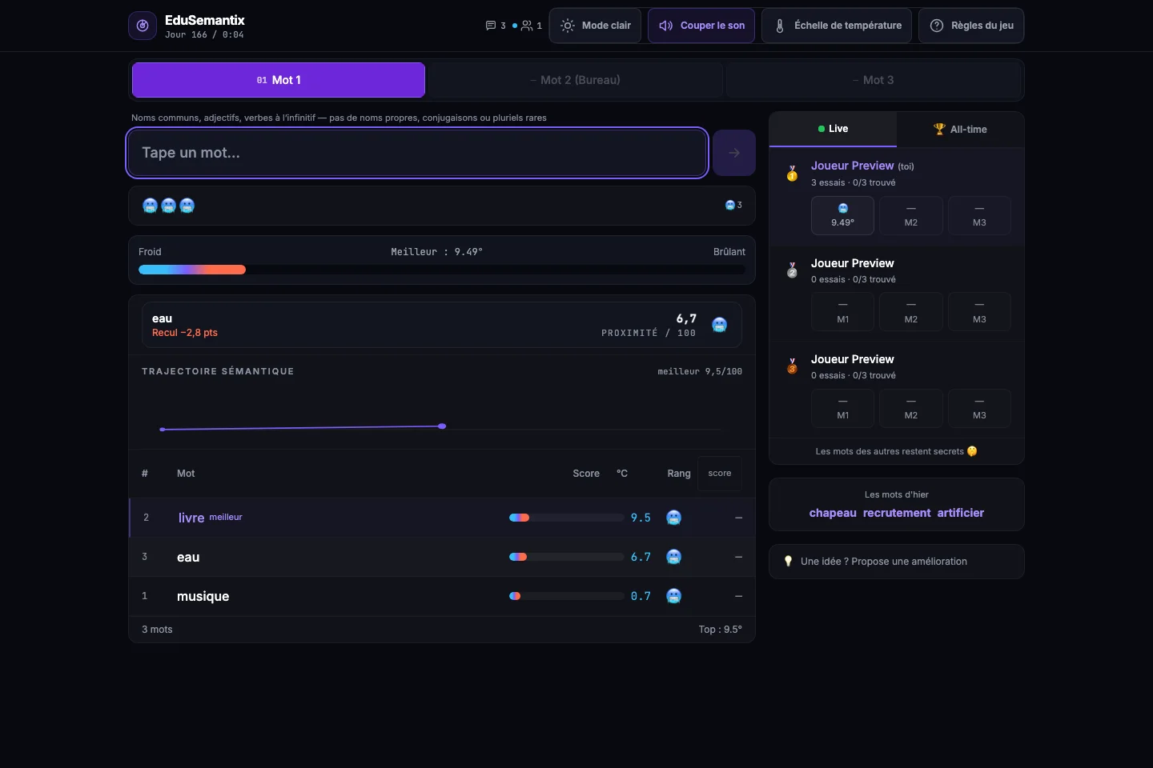Focus the Tape un mot input field
Screen dimensions: 1153x768
pyautogui.click(x=417, y=153)
